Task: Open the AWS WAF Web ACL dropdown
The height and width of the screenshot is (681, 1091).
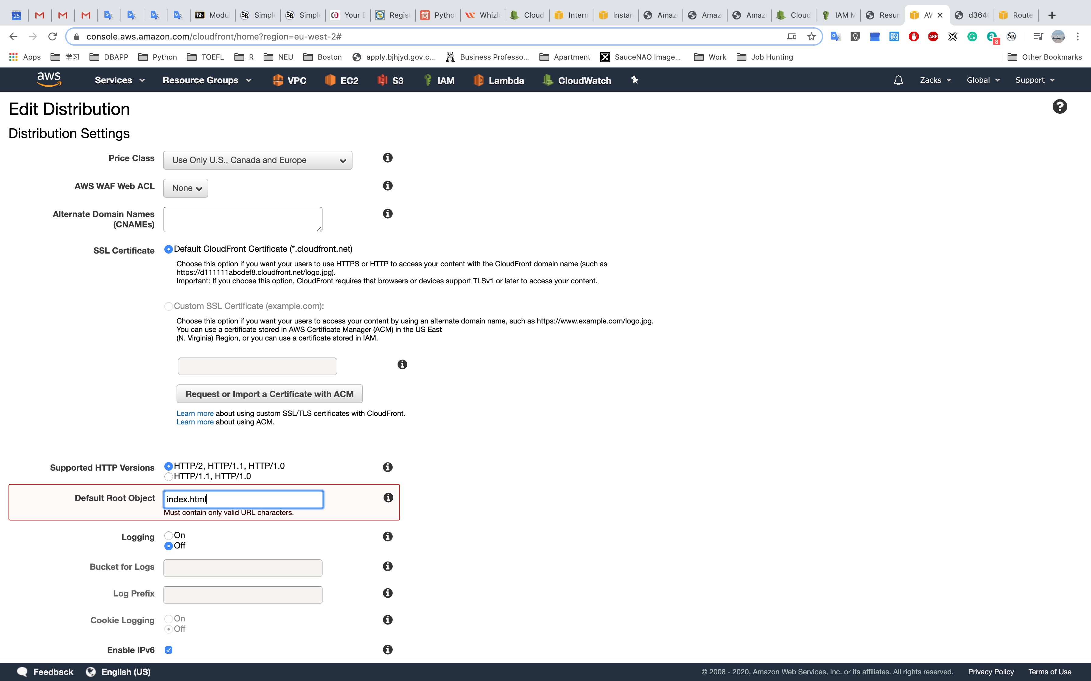Action: pos(185,188)
